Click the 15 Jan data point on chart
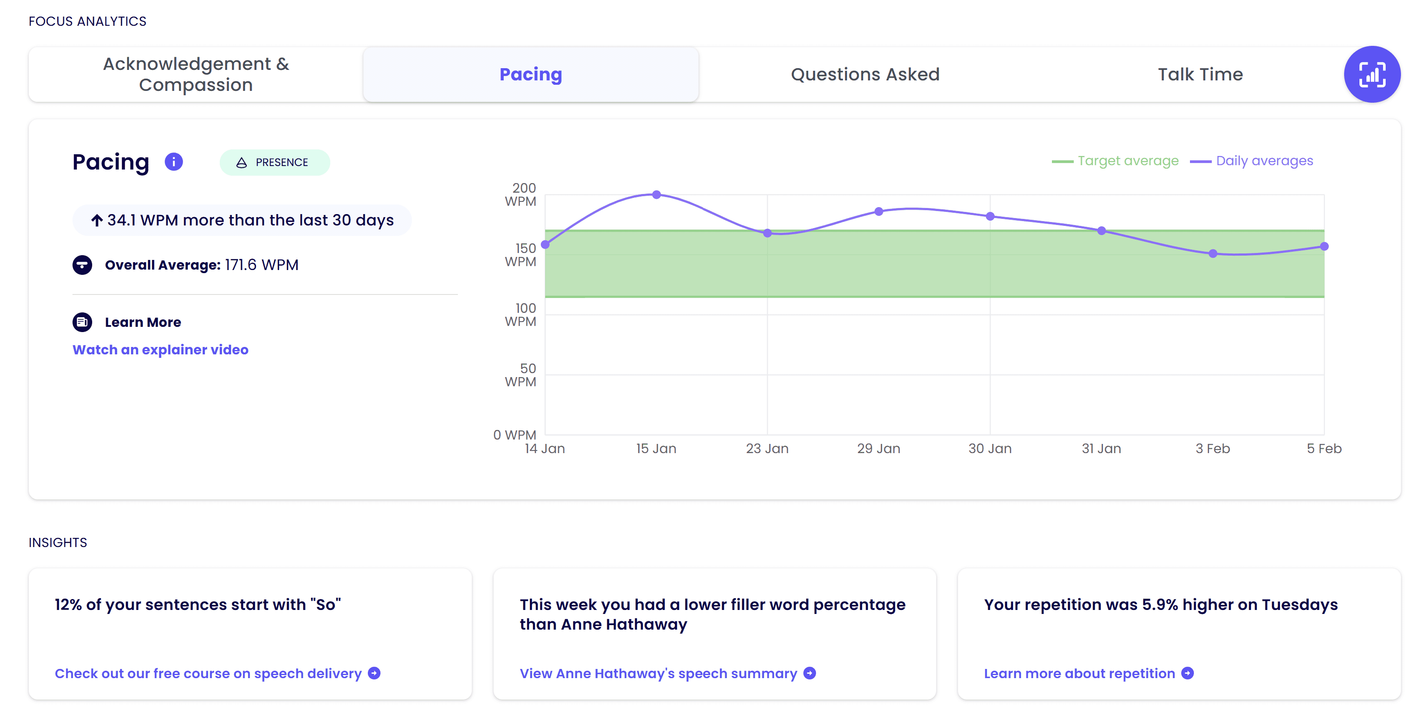This screenshot has width=1411, height=724. [656, 194]
